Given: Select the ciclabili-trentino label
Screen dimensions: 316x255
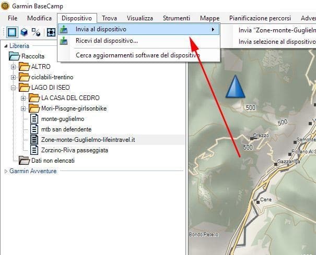Looking at the screenshot, I should coord(52,77).
